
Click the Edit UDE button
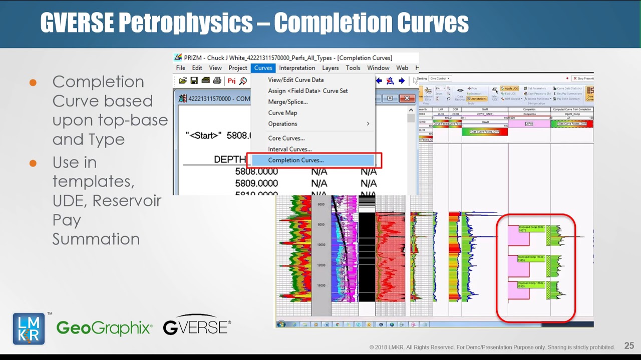pos(508,93)
